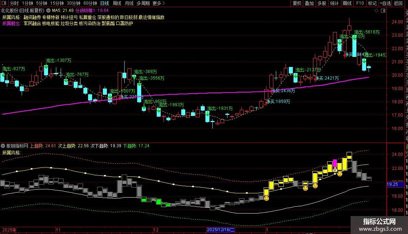Open the 多周期 multi-period view

143,3
